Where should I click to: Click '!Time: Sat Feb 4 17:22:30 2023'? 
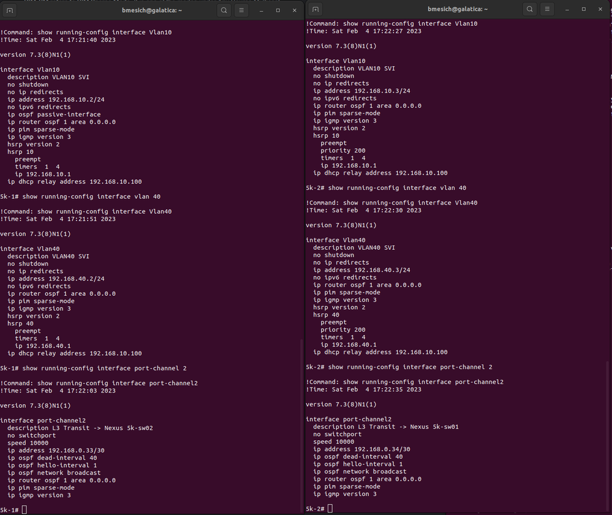[363, 210]
